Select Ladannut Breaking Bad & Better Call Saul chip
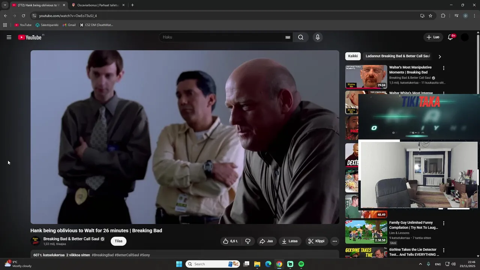Viewport: 480px width, 270px height. (x=398, y=56)
